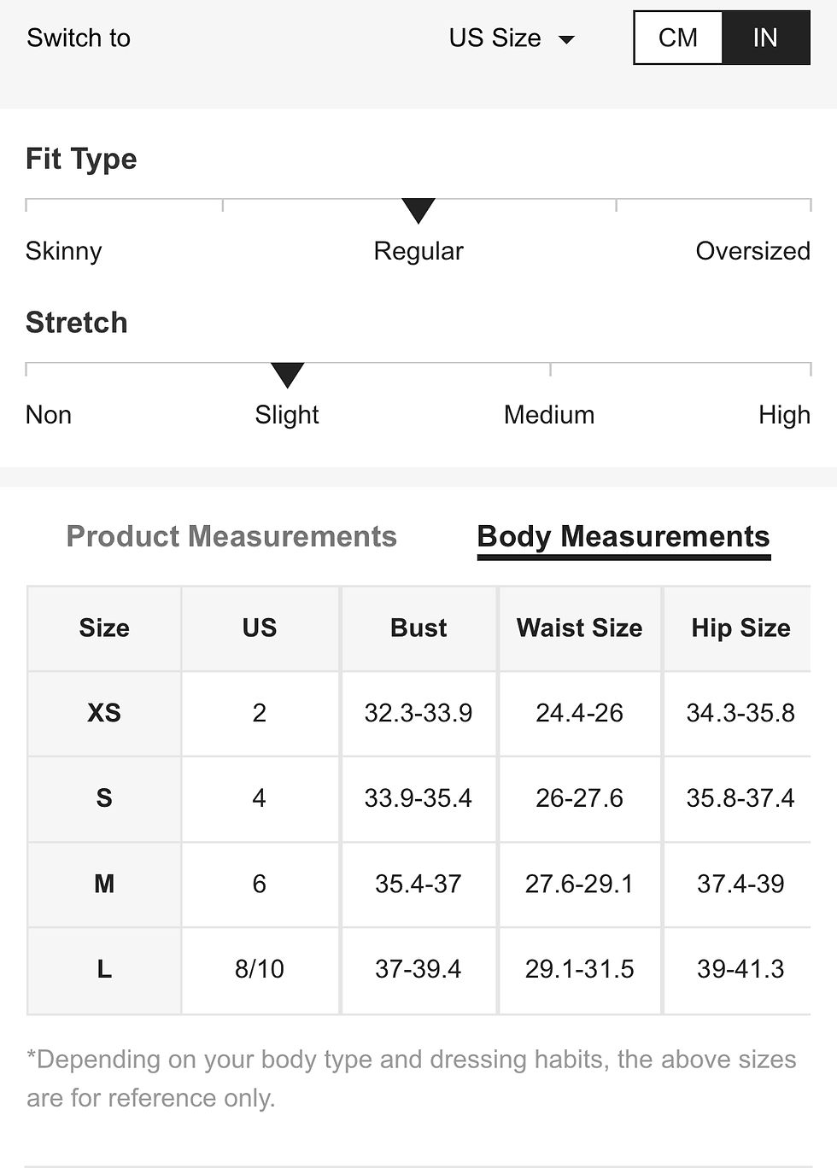The image size is (837, 1168).
Task: Select the IN unit toggle
Action: [765, 38]
